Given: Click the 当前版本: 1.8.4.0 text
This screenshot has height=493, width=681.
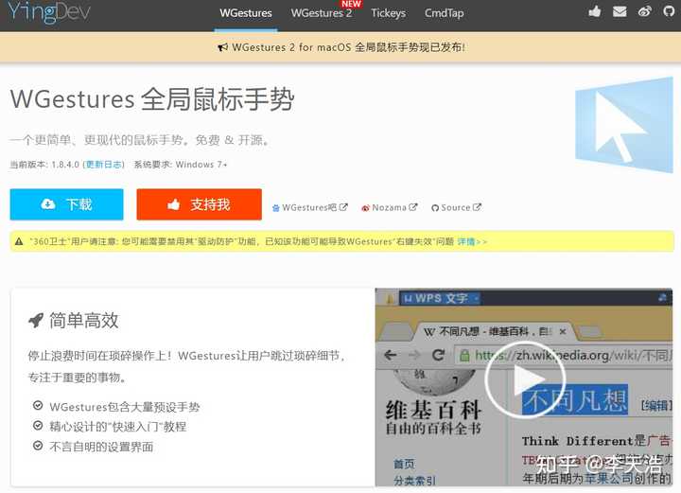Looking at the screenshot, I should click(44, 165).
